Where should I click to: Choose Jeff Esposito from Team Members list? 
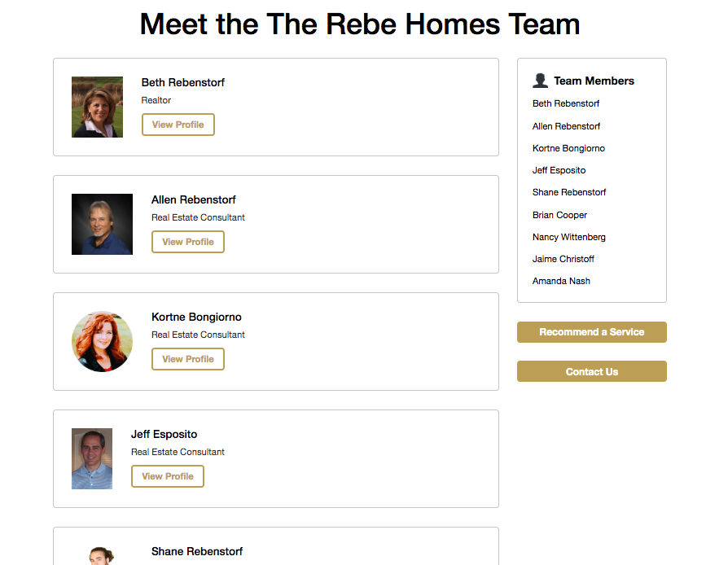(559, 170)
